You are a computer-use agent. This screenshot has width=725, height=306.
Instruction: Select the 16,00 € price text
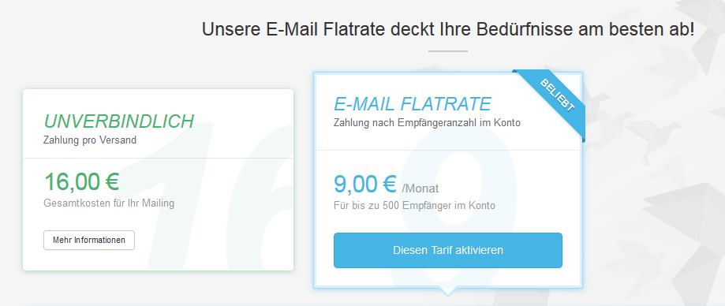coord(81,181)
